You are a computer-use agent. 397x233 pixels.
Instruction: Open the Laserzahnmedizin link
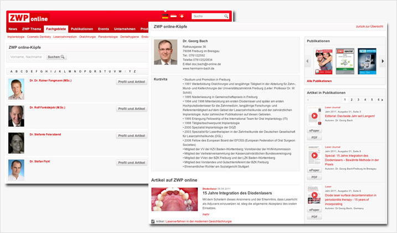tap(65, 37)
